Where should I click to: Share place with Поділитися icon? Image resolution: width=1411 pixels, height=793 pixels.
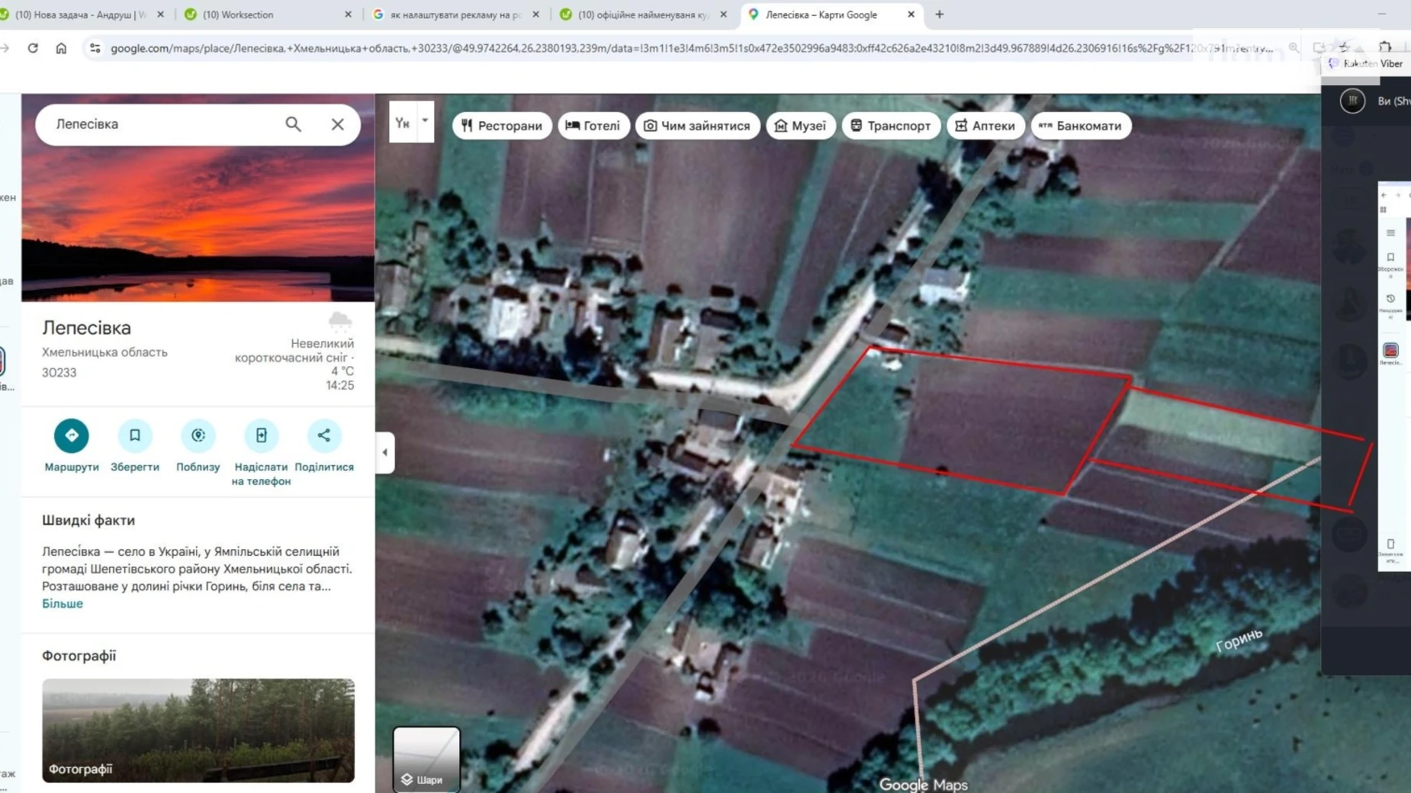tap(323, 435)
